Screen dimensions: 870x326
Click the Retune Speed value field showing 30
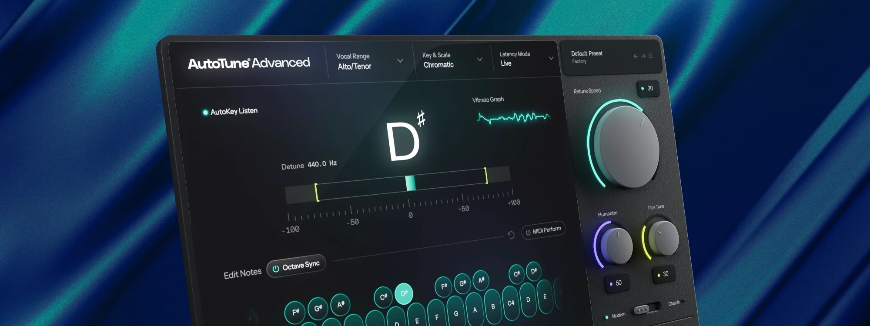click(648, 89)
